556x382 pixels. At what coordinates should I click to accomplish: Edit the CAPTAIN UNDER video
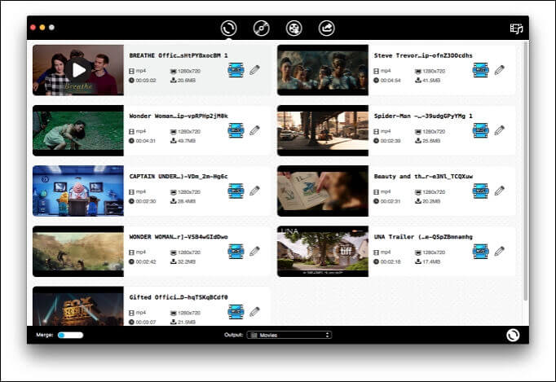[255, 191]
